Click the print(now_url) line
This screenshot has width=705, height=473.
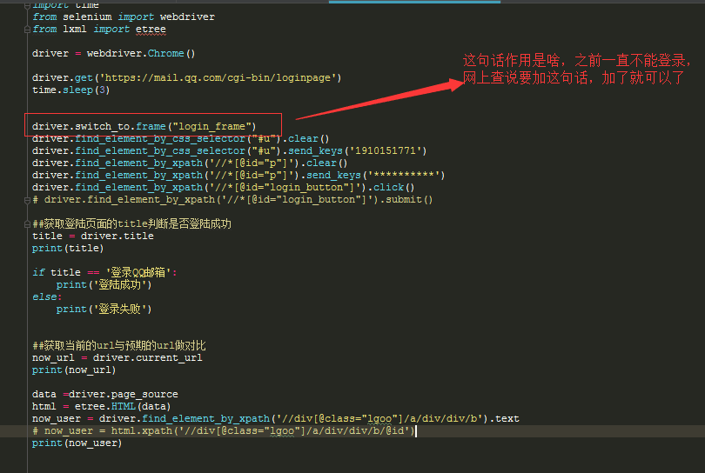(73, 370)
